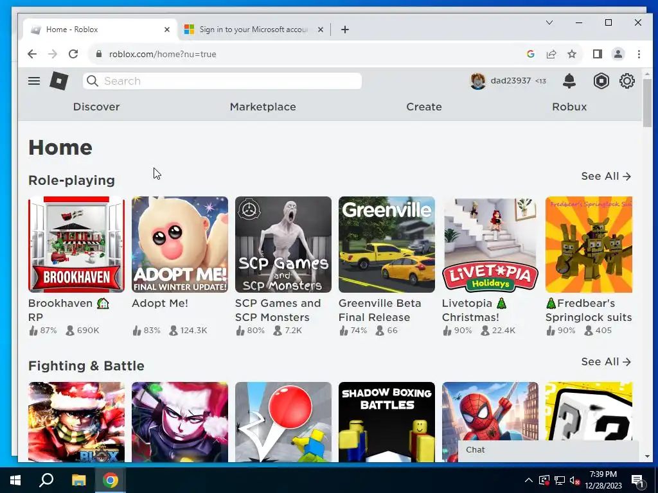Switch to Sign in to Microsoft tab
Image resolution: width=658 pixels, height=493 pixels.
pos(254,30)
